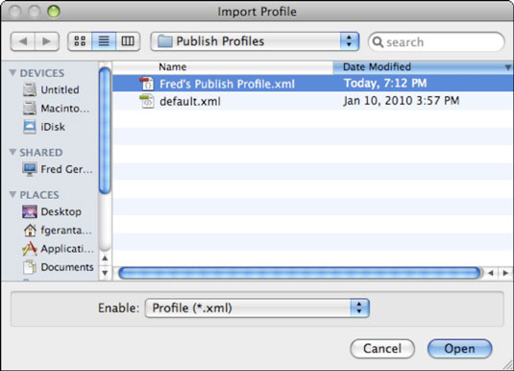Screen dimensions: 514x371
Task: Switch to column view
Action: [x=128, y=41]
